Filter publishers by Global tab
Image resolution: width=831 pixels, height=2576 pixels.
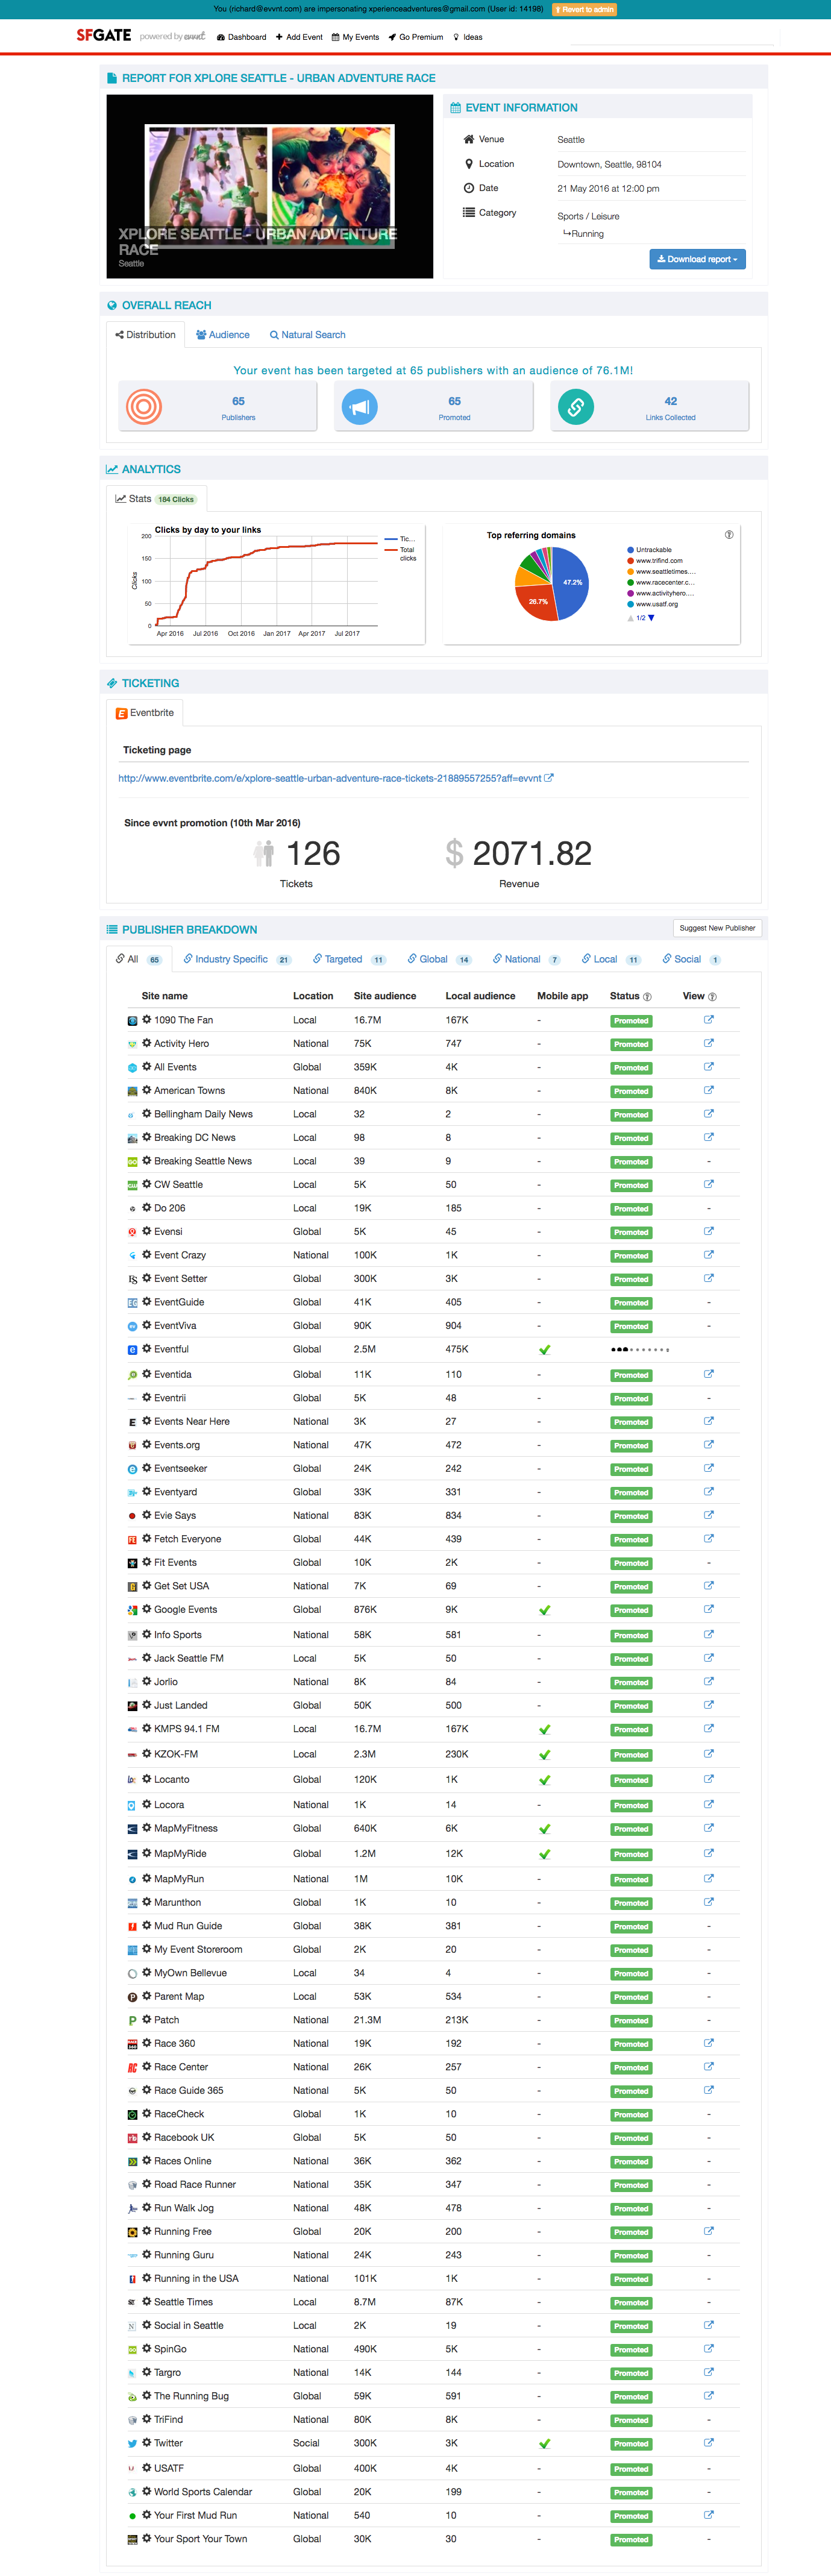point(439,959)
